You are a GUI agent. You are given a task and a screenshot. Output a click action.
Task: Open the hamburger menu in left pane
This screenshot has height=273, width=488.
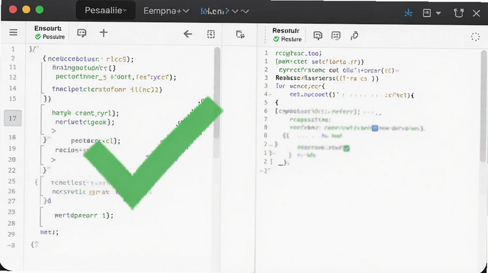tap(13, 32)
